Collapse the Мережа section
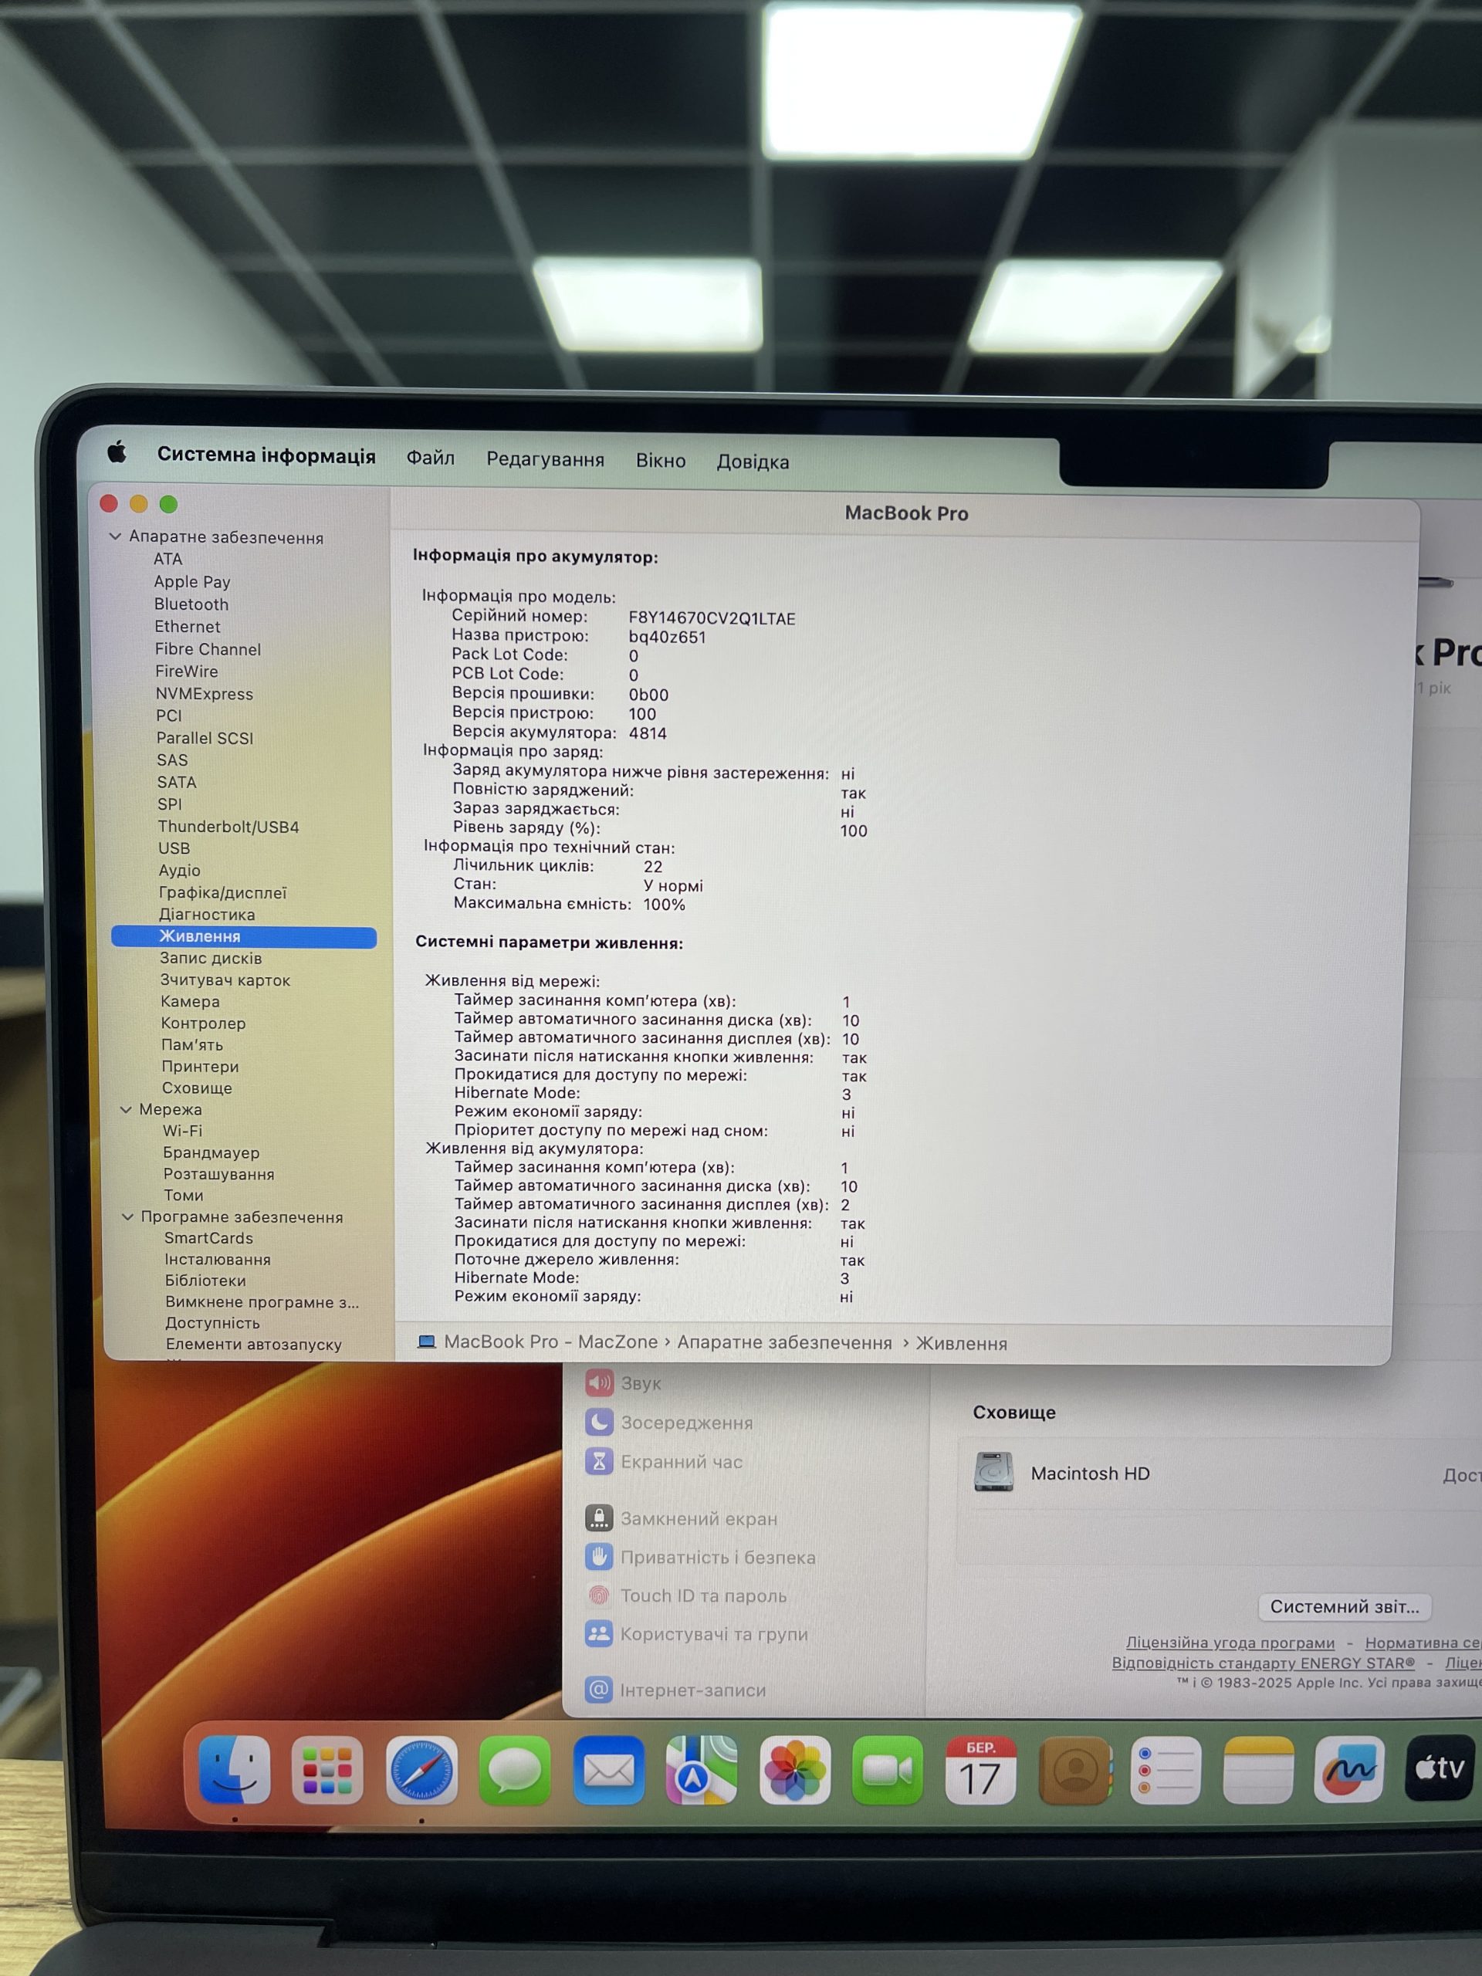The width and height of the screenshot is (1482, 1976). click(126, 1109)
